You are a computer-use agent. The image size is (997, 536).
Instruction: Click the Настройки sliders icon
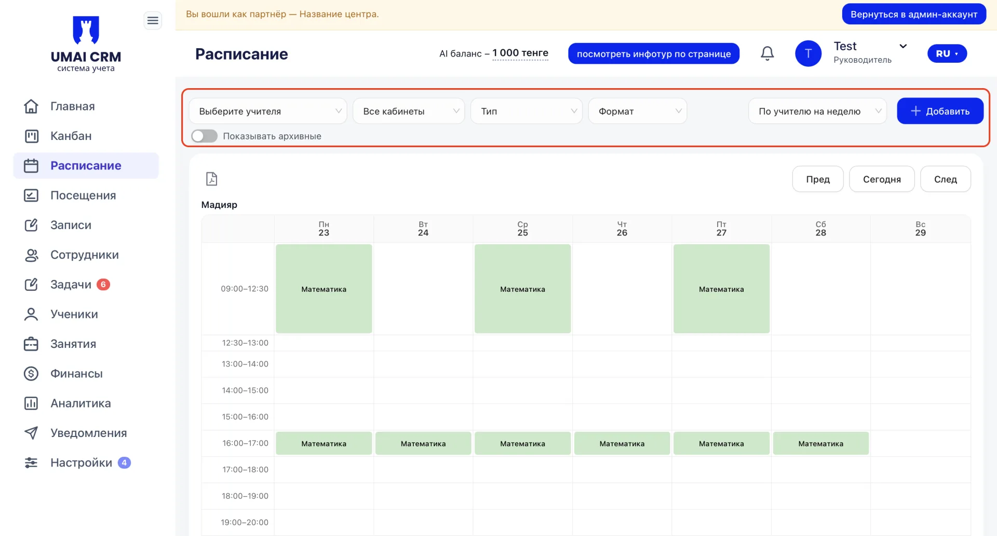31,462
